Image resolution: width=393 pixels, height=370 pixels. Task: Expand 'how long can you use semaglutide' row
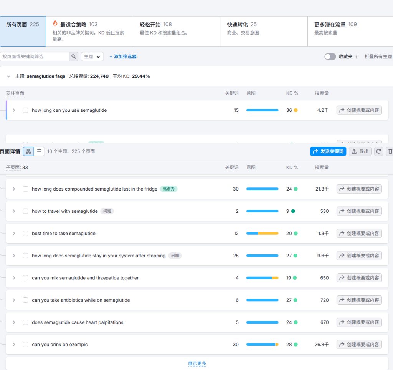[14, 110]
